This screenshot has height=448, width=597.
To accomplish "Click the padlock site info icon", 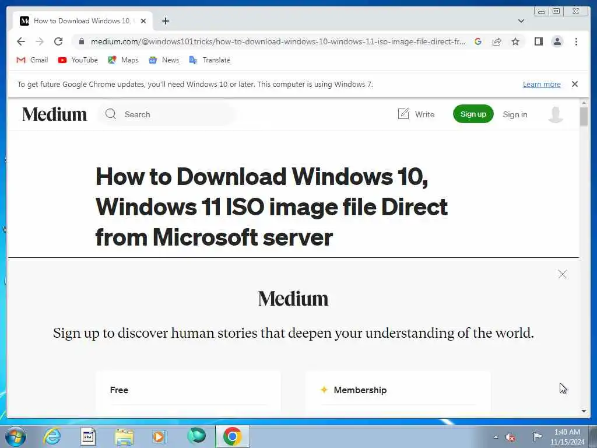I will point(82,41).
